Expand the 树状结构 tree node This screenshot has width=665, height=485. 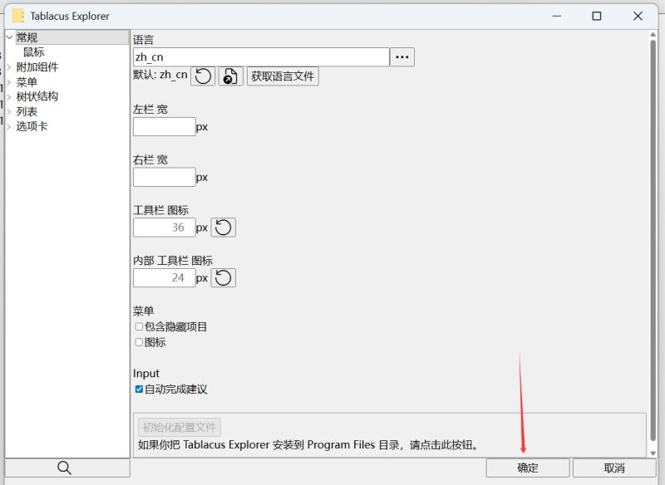(x=9, y=96)
